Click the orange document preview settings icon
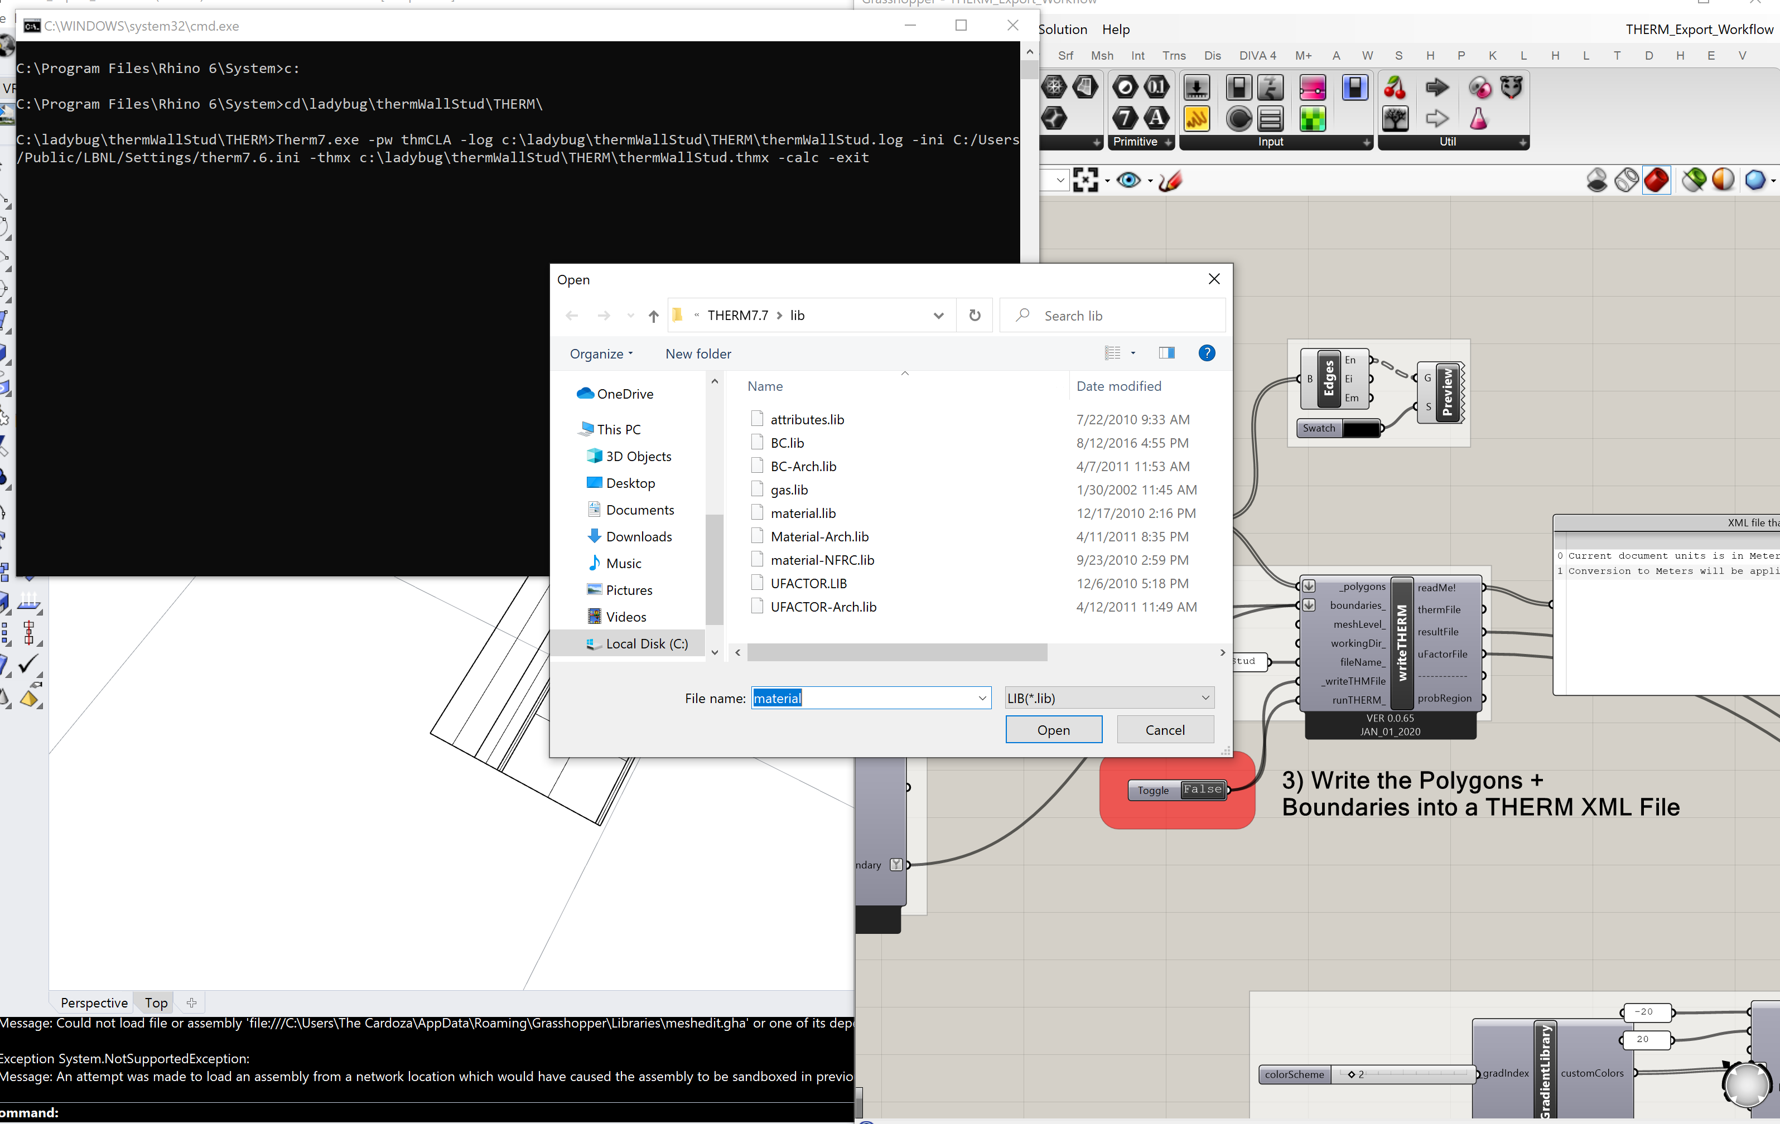Screen dimensions: 1780x1124 point(1723,180)
